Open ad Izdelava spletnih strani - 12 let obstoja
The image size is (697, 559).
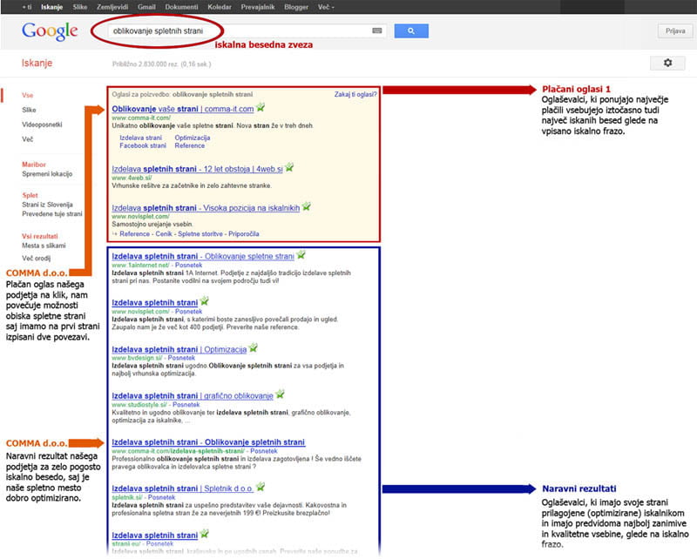(198, 169)
